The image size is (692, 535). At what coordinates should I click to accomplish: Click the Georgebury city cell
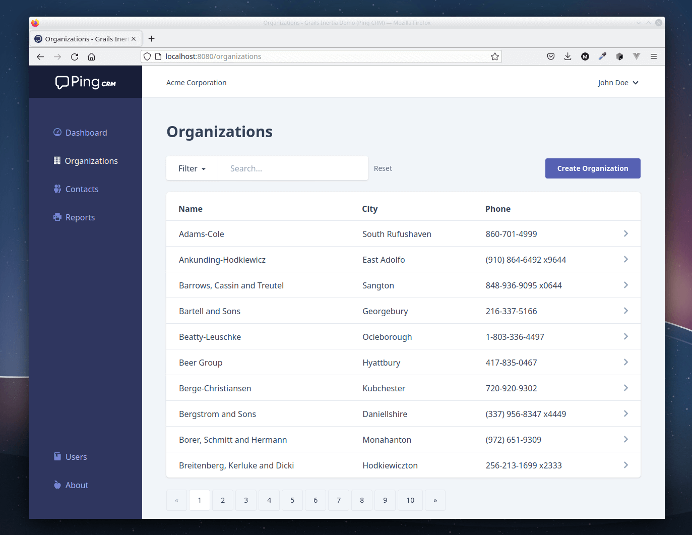click(386, 311)
